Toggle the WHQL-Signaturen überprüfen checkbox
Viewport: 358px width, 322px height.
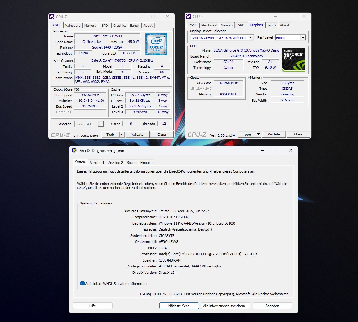pos(83,284)
